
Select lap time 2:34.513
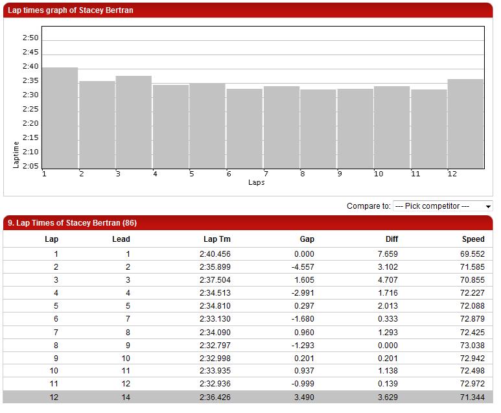coord(215,293)
